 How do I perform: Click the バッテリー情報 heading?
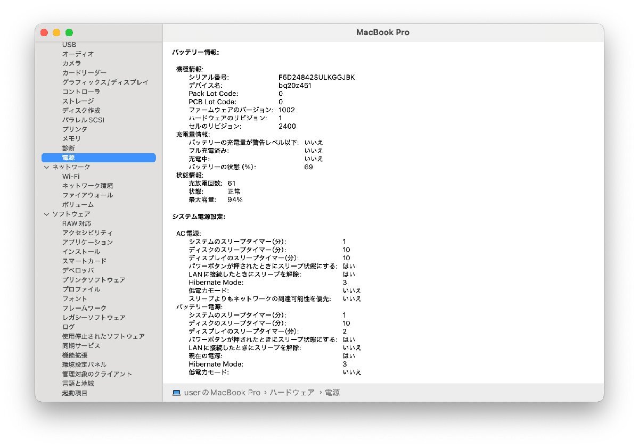coord(195,52)
